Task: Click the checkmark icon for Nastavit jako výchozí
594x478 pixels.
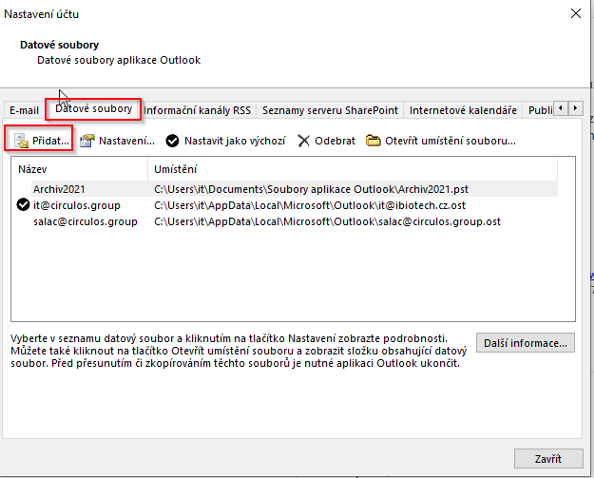Action: (x=172, y=141)
